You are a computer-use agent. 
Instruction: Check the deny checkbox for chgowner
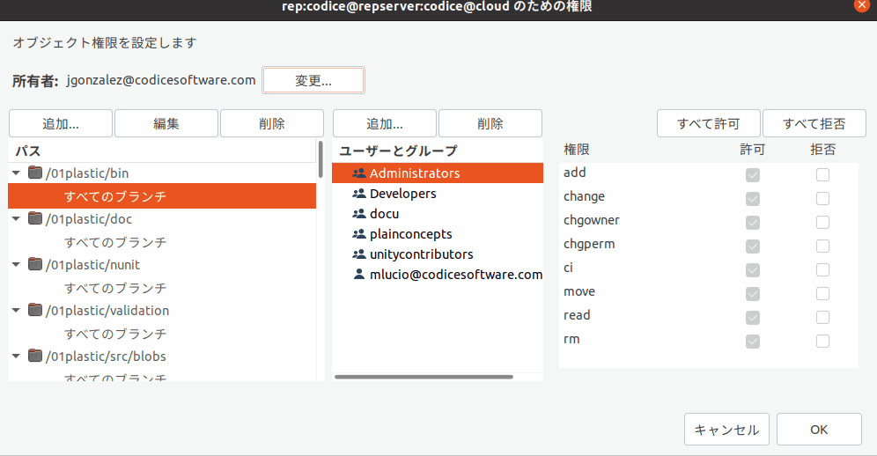pos(822,223)
